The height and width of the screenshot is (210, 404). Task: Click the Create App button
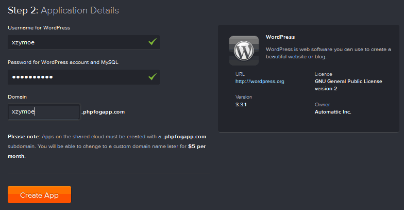coord(39,195)
